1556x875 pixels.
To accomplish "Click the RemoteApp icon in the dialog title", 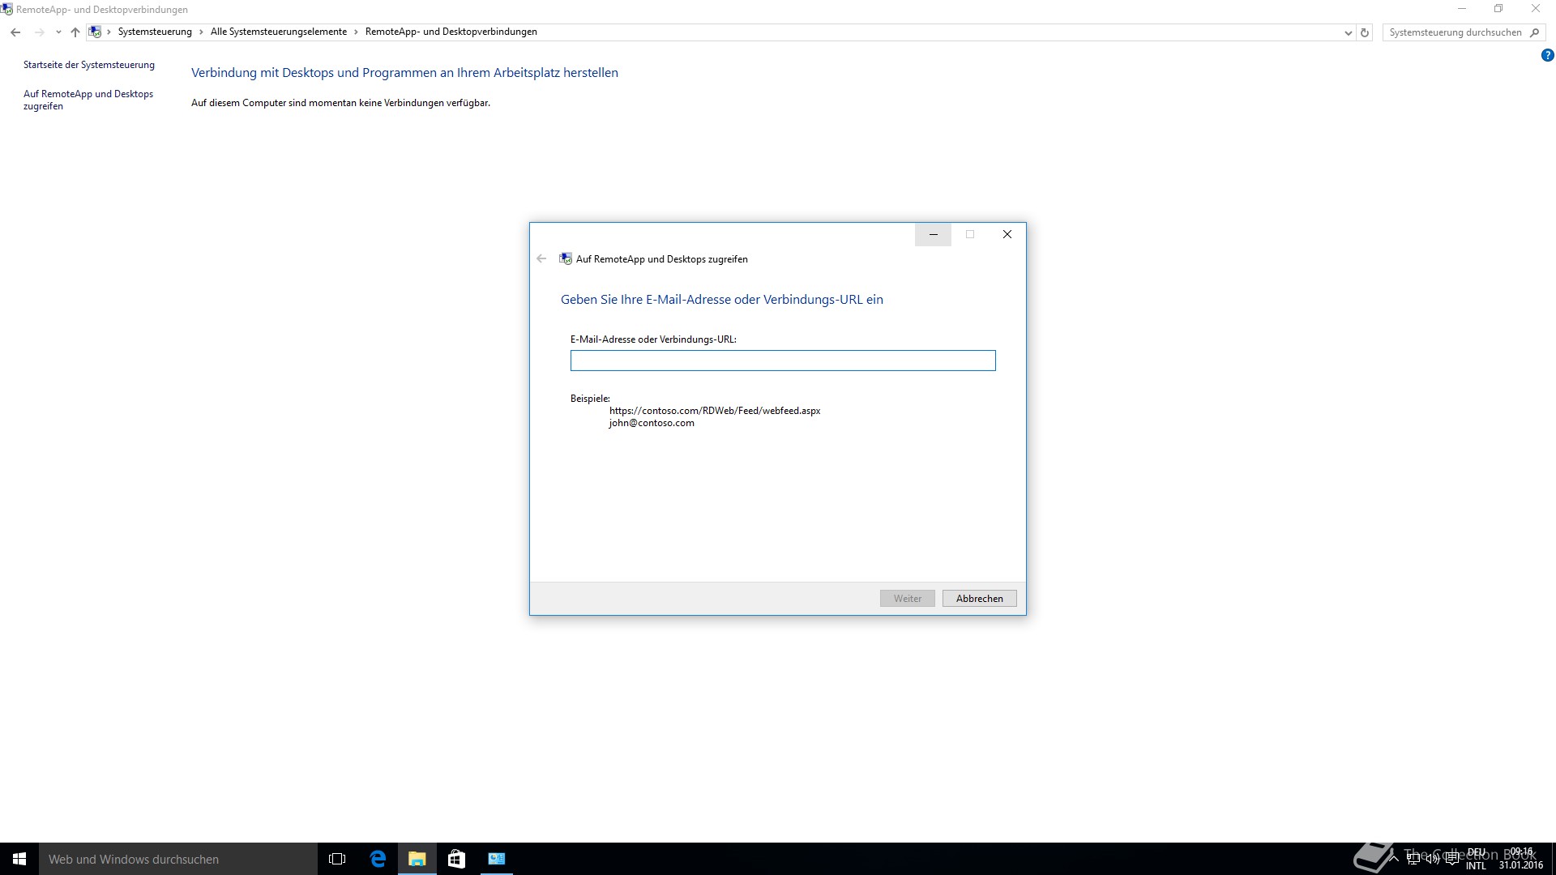I will (x=566, y=259).
